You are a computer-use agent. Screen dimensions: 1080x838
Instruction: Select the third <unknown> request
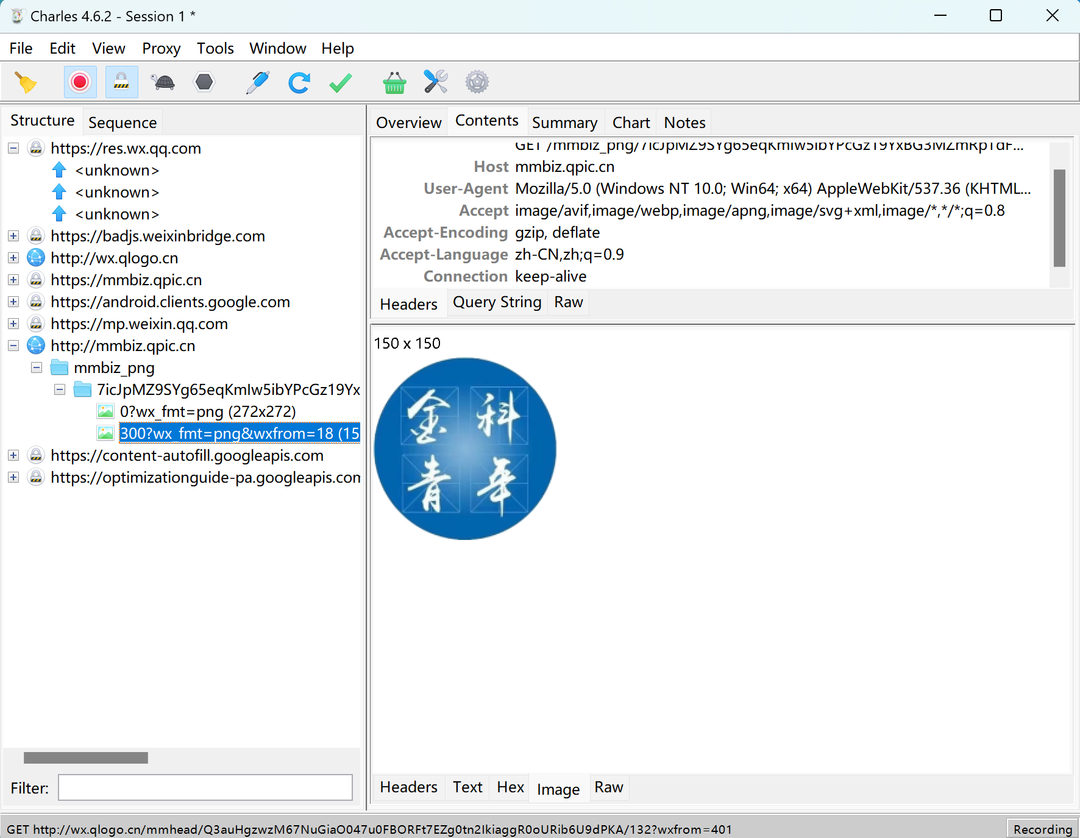coord(117,214)
